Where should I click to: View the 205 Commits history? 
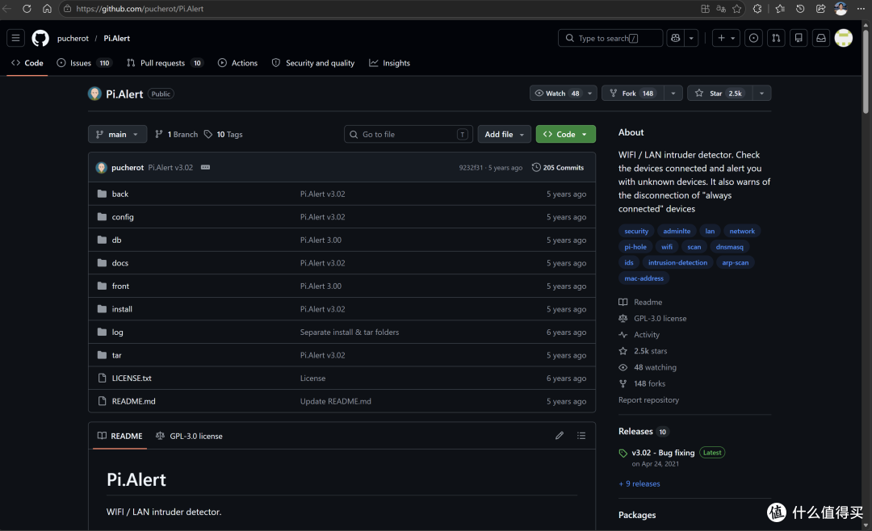pos(558,167)
